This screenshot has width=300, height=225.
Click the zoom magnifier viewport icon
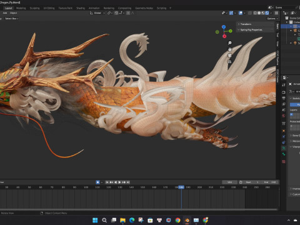pos(229,43)
